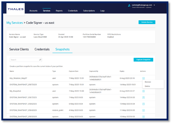The image size is (172, 124).
Task: Open actions for the restore_point type snapshot
Action: (144, 110)
